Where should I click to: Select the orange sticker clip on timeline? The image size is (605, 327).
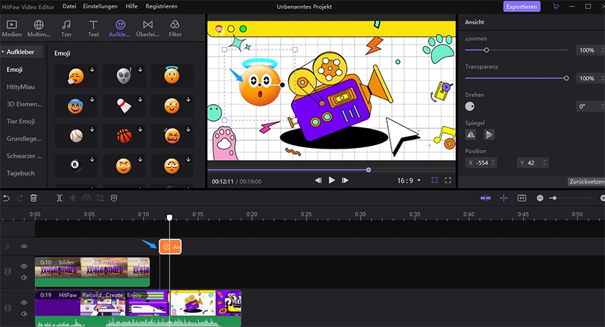[x=170, y=246]
